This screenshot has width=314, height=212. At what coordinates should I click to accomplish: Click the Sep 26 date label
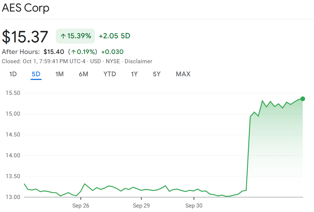coord(81,205)
